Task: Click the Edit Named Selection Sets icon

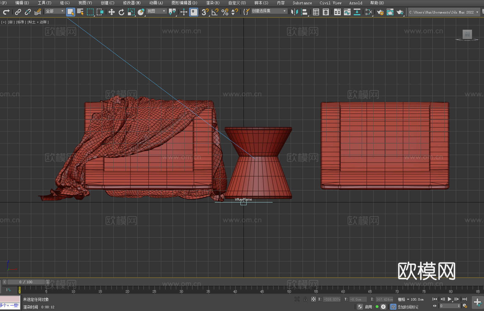Action: pos(246,12)
